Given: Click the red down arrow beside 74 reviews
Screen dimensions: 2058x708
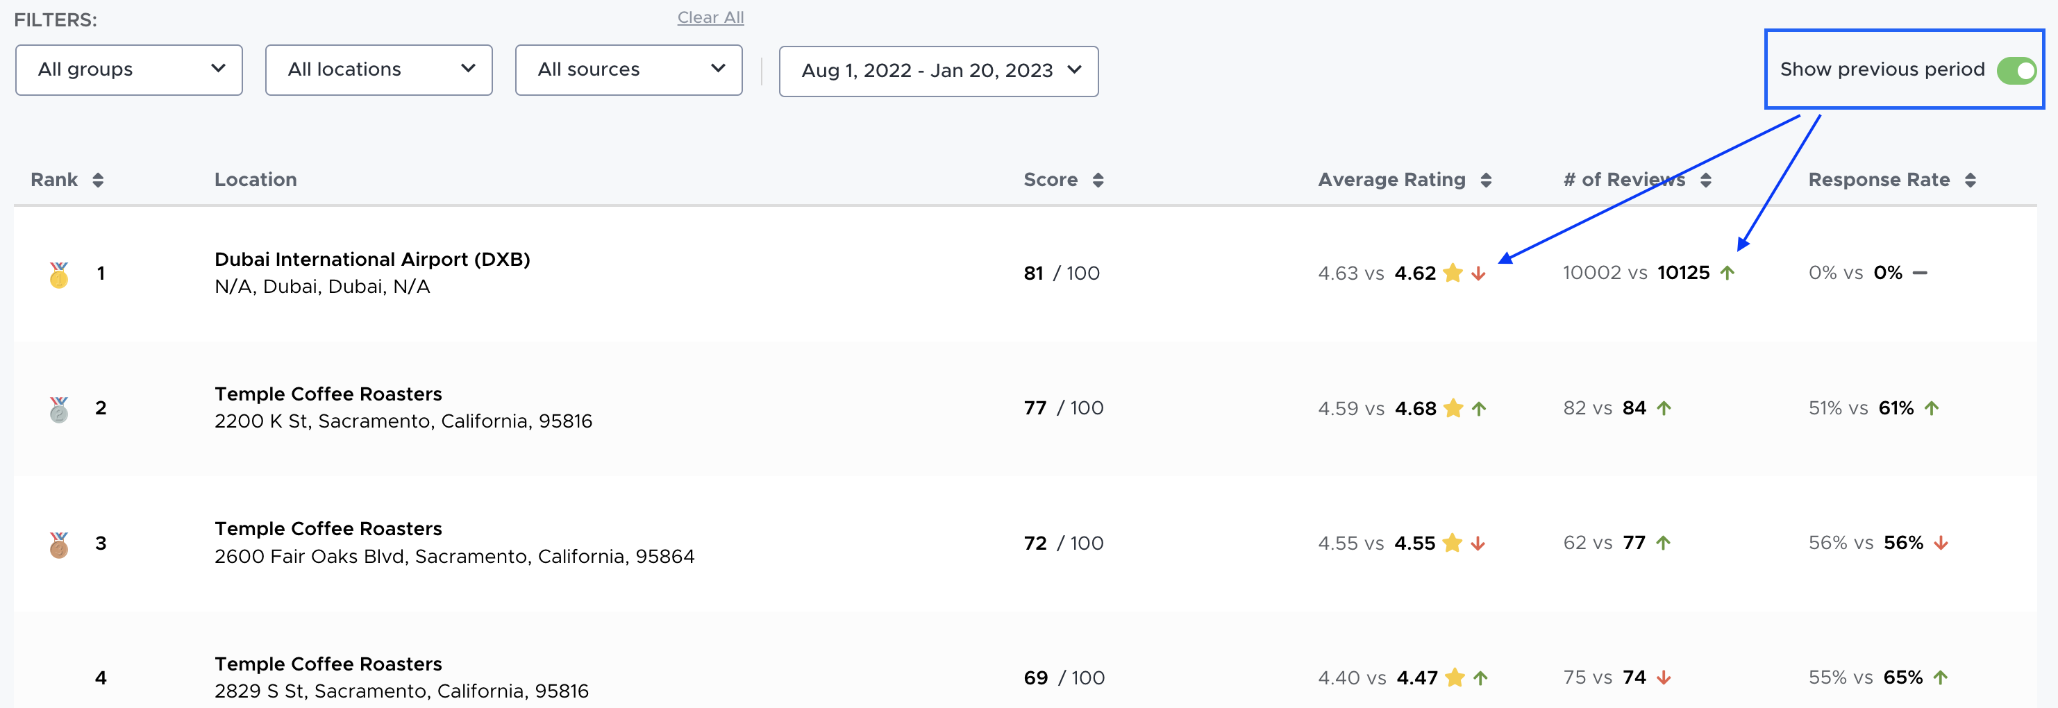Looking at the screenshot, I should coord(1664,677).
